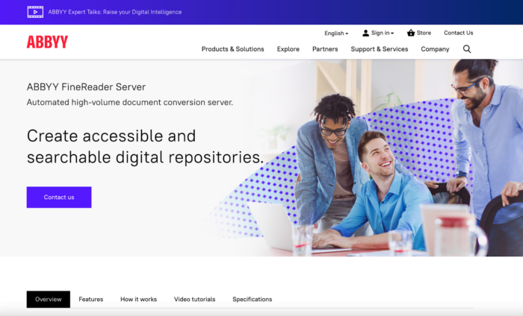Click the search magnifier icon
Image resolution: width=523 pixels, height=316 pixels.
coord(467,49)
